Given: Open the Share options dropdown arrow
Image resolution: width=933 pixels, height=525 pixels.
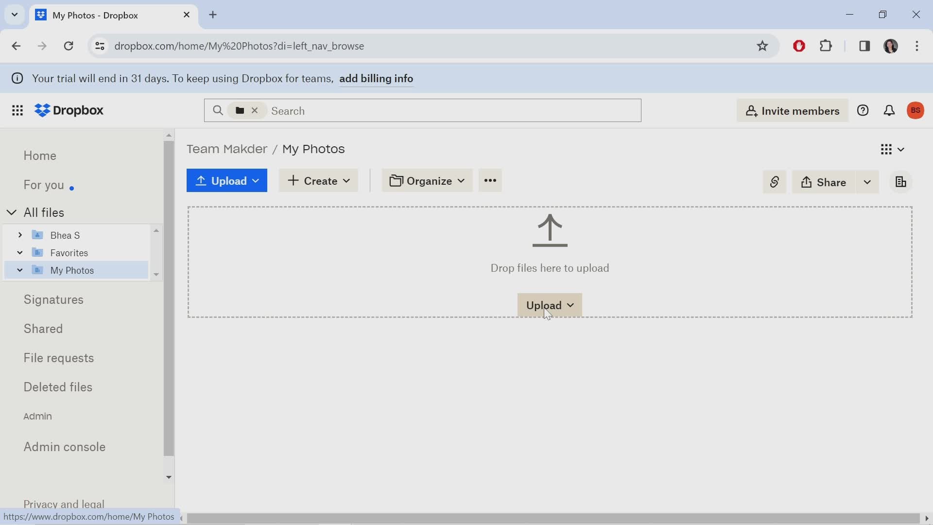Looking at the screenshot, I should [x=867, y=182].
